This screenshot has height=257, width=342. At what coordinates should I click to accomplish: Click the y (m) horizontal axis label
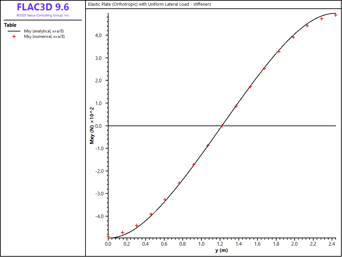click(x=221, y=250)
